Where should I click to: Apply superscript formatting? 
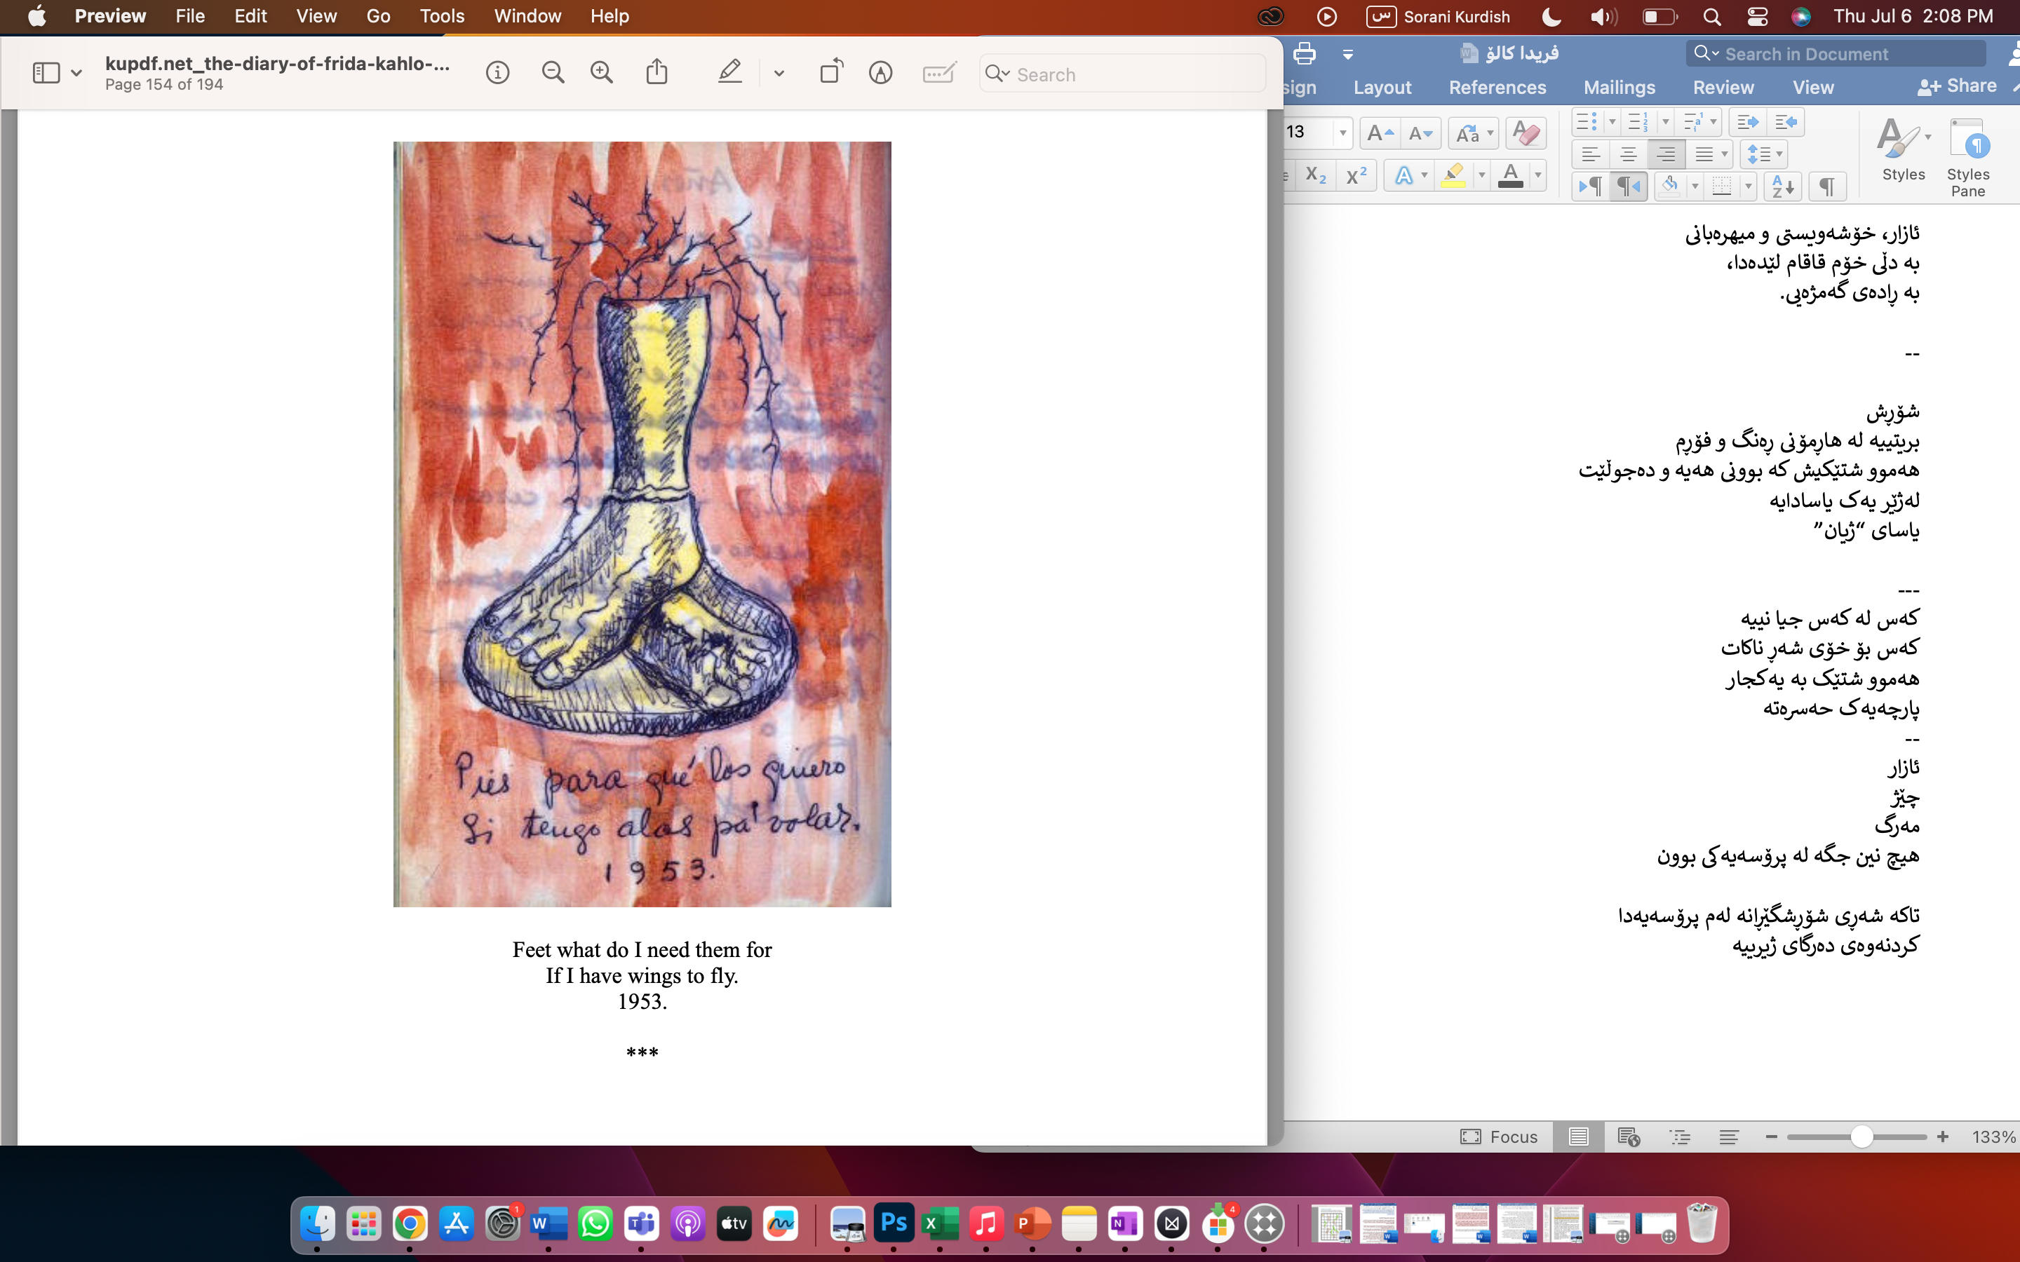[1356, 175]
